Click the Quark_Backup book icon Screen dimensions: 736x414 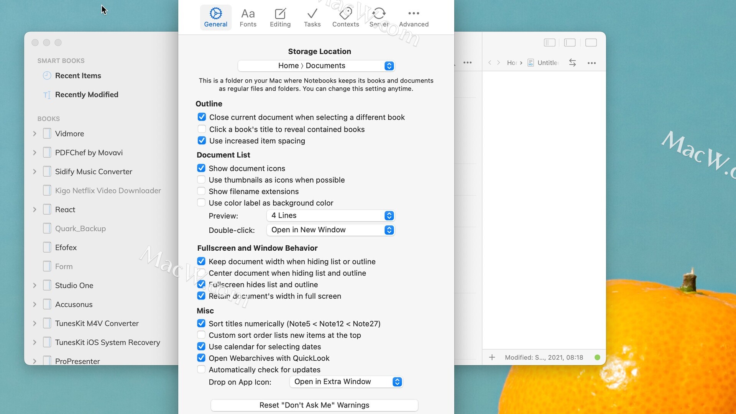click(x=47, y=228)
